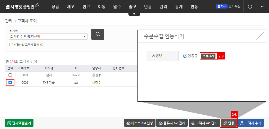Open the 연동 top menu
Image resolution: width=269 pixels, height=129 pixels.
pos(194,7)
